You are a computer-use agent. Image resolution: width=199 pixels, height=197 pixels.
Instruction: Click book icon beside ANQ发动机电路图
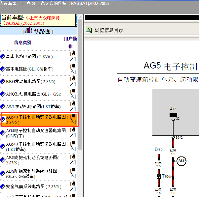(x=3, y=94)
